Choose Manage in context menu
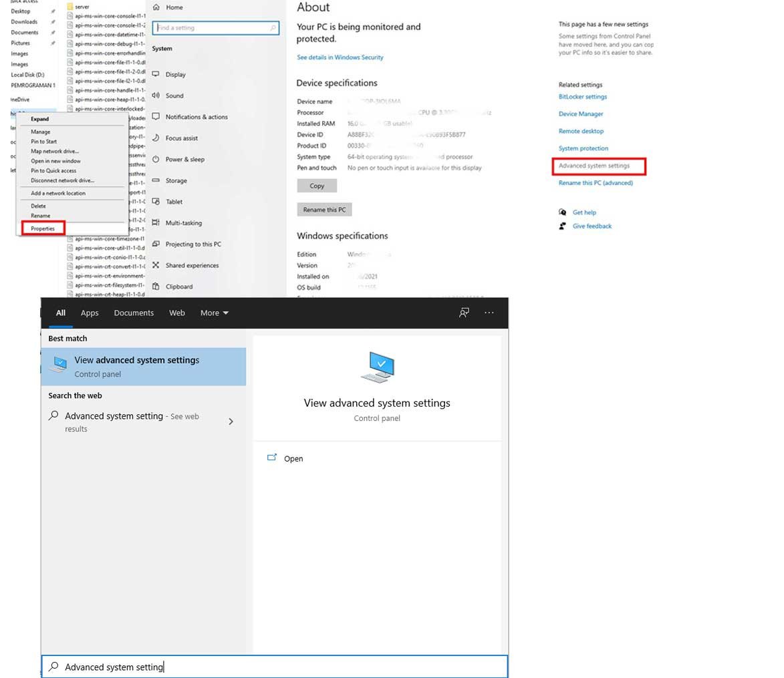The image size is (784, 678). pos(41,132)
